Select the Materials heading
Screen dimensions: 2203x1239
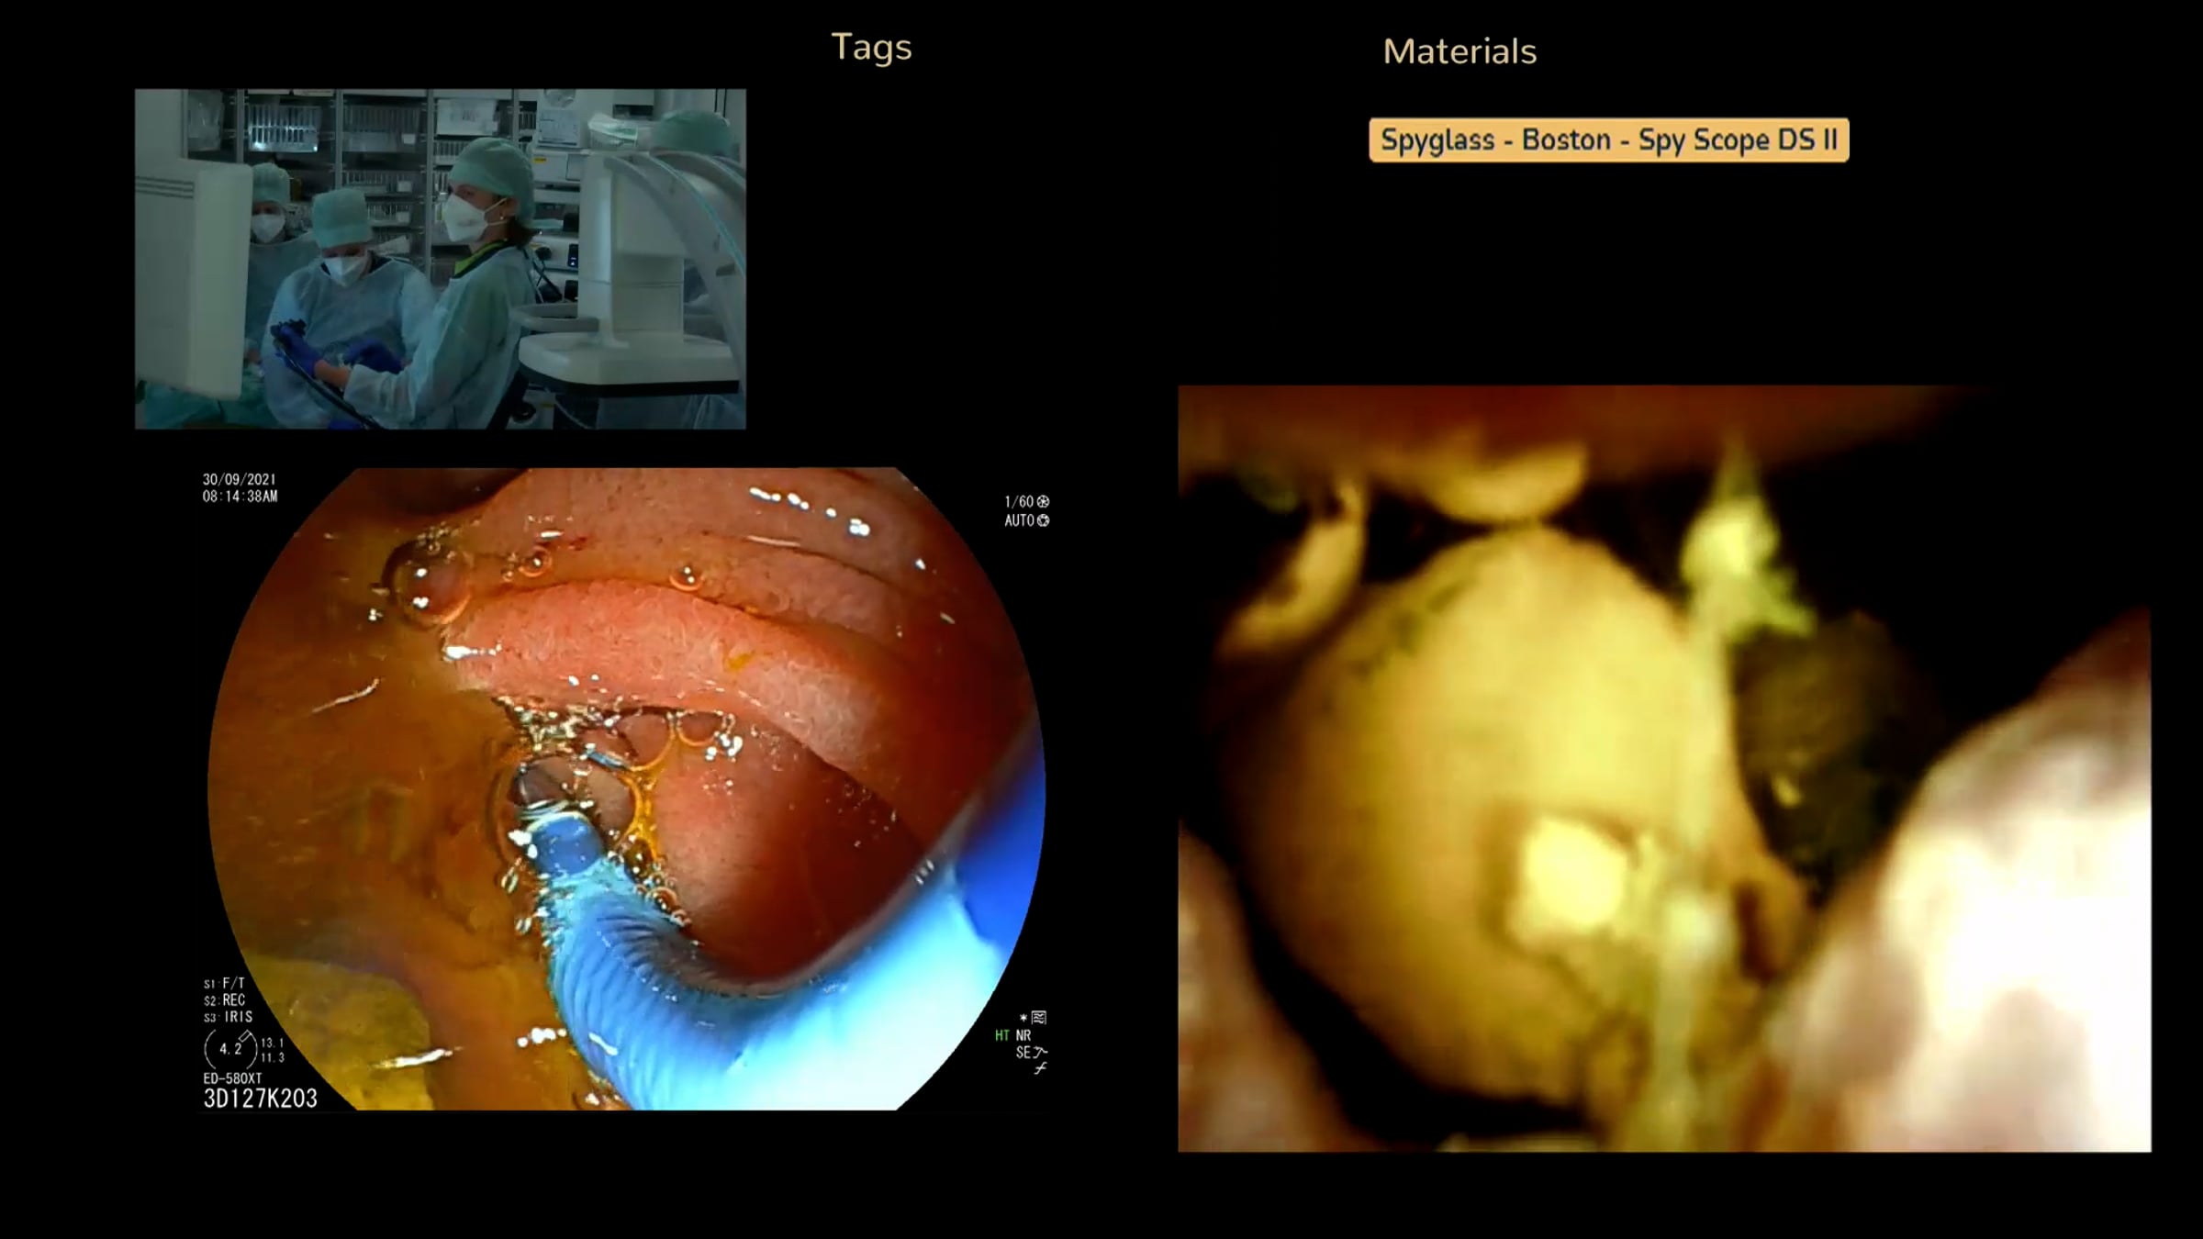(1459, 51)
